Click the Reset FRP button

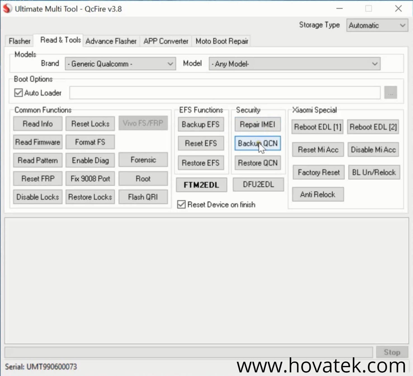[38, 178]
